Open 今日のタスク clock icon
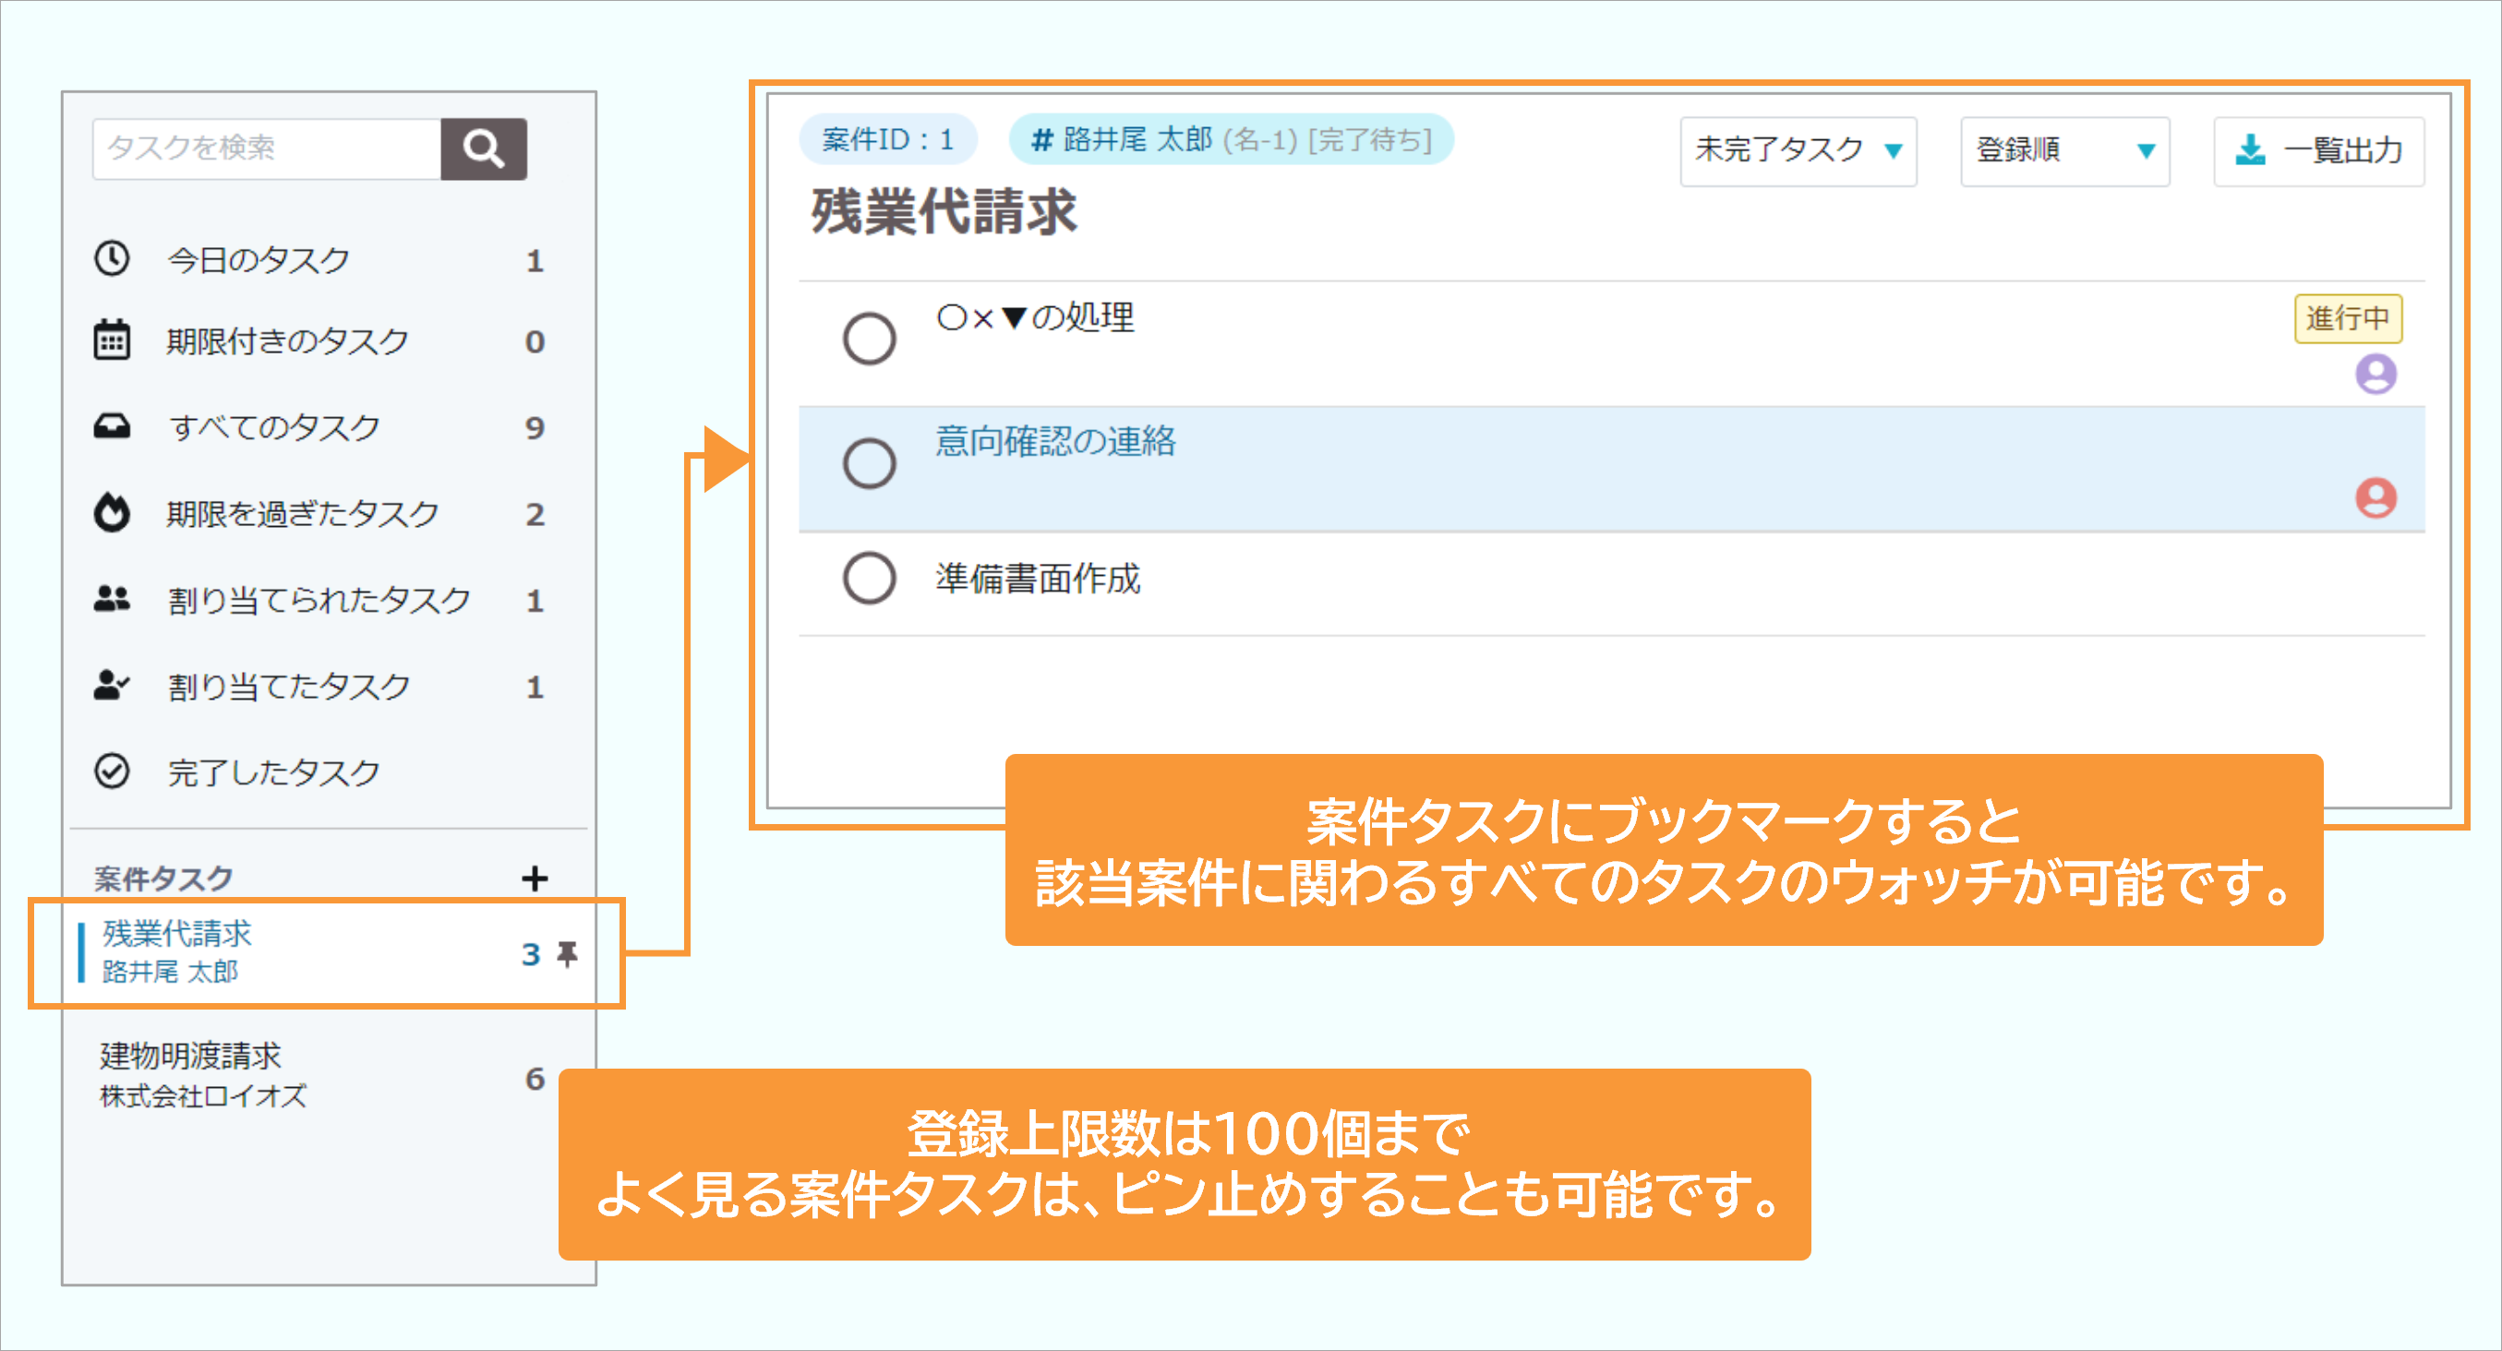The image size is (2502, 1351). (112, 259)
